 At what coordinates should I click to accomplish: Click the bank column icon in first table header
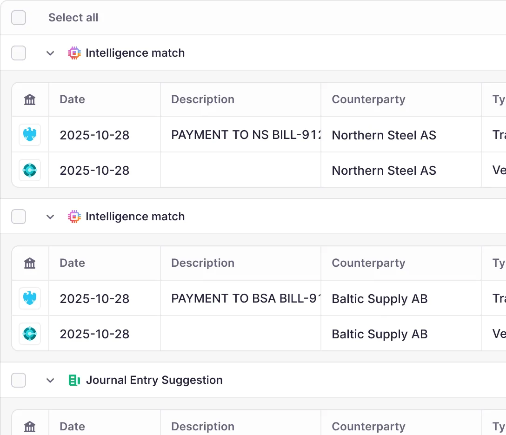point(30,99)
